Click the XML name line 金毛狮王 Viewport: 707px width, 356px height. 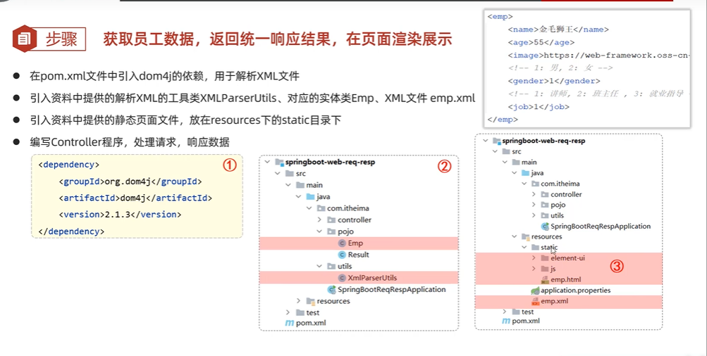coord(558,30)
